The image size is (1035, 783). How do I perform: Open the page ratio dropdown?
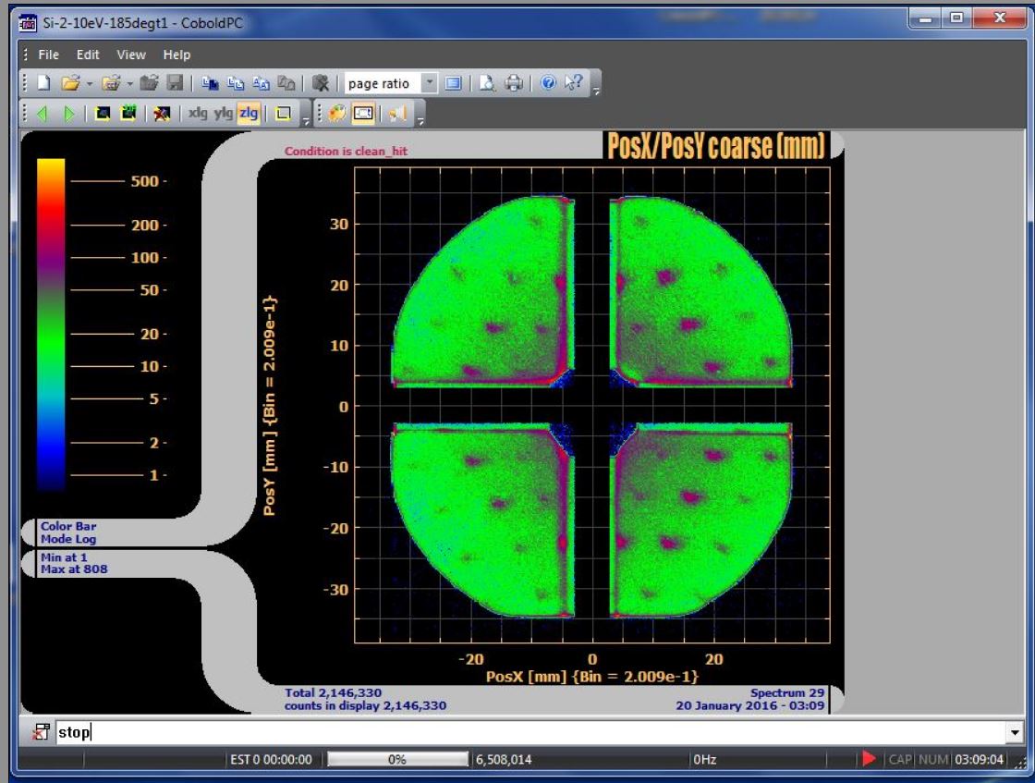tap(429, 83)
